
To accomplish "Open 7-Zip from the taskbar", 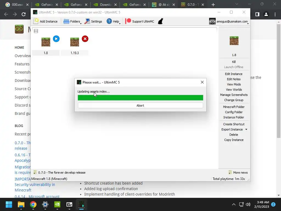I will tap(69, 204).
